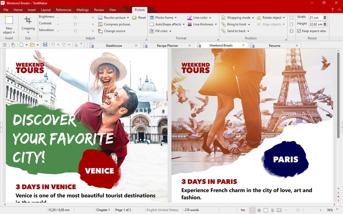Zoom in with the status bar plus button
Screen dimensions: 343x214
(320, 210)
